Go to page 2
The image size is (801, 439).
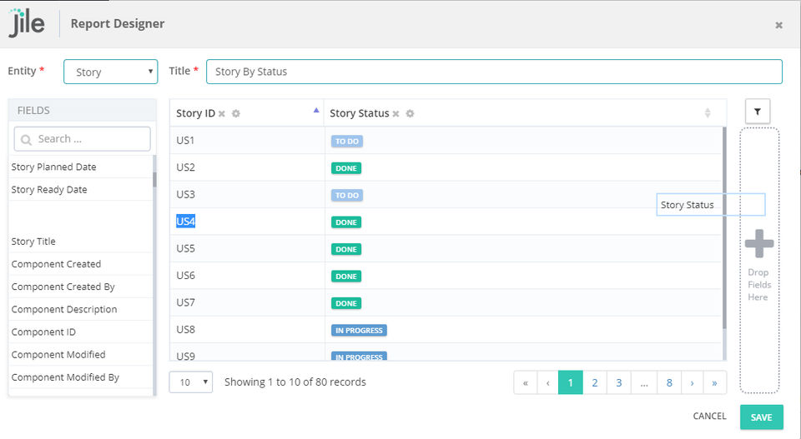coord(595,383)
